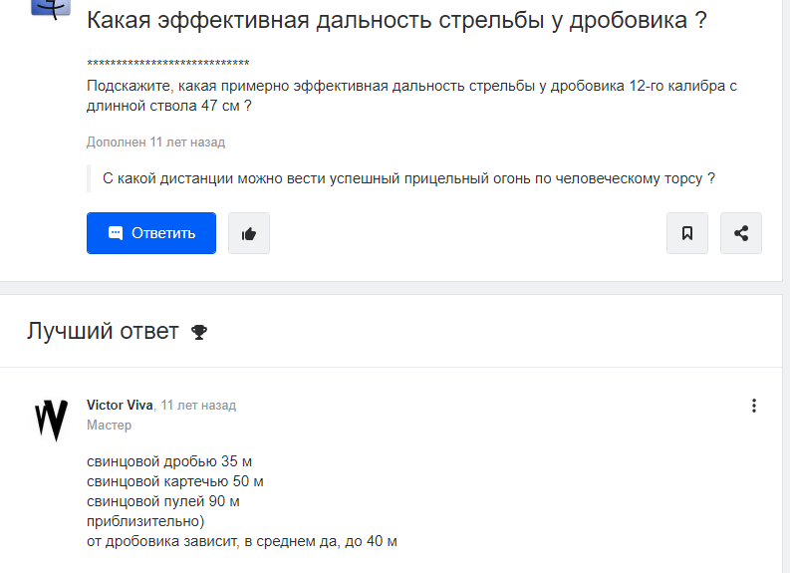Open the three-dot menu on the answer
The height and width of the screenshot is (573, 790).
[x=754, y=406]
